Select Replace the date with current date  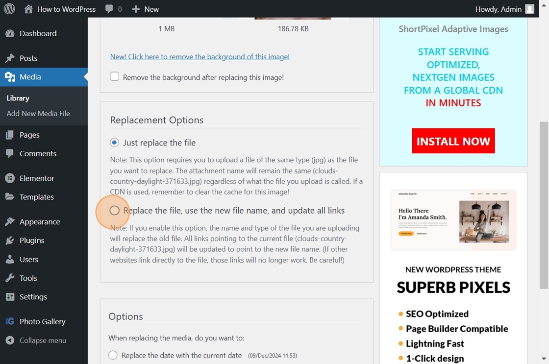coord(113,355)
